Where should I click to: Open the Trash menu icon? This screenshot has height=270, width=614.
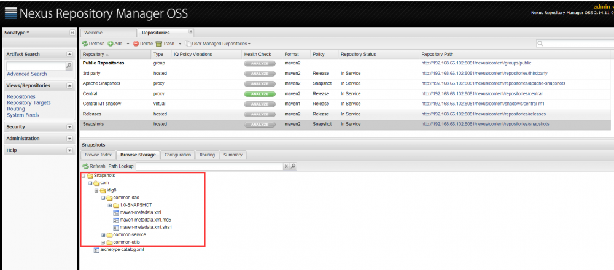158,44
